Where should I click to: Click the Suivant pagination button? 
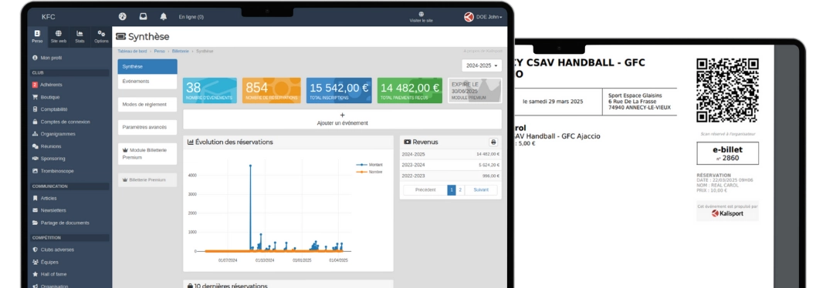tap(481, 189)
